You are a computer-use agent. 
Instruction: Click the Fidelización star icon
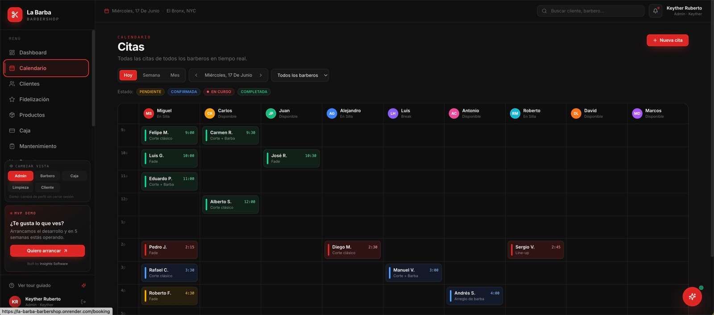pos(12,99)
